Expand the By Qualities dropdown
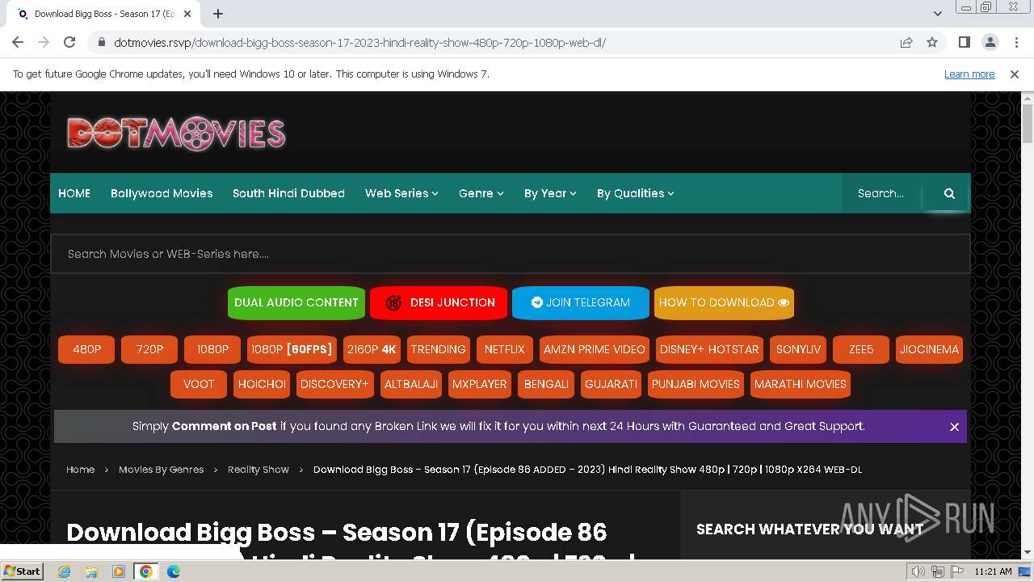This screenshot has width=1034, height=582. [636, 193]
